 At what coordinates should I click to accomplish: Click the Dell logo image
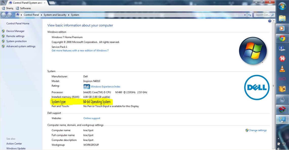(257, 87)
